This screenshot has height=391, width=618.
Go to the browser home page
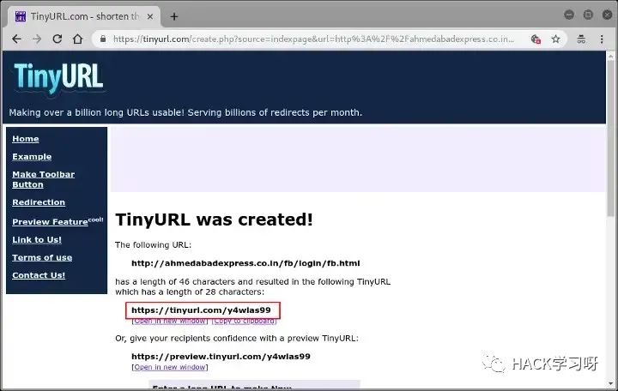[x=78, y=39]
